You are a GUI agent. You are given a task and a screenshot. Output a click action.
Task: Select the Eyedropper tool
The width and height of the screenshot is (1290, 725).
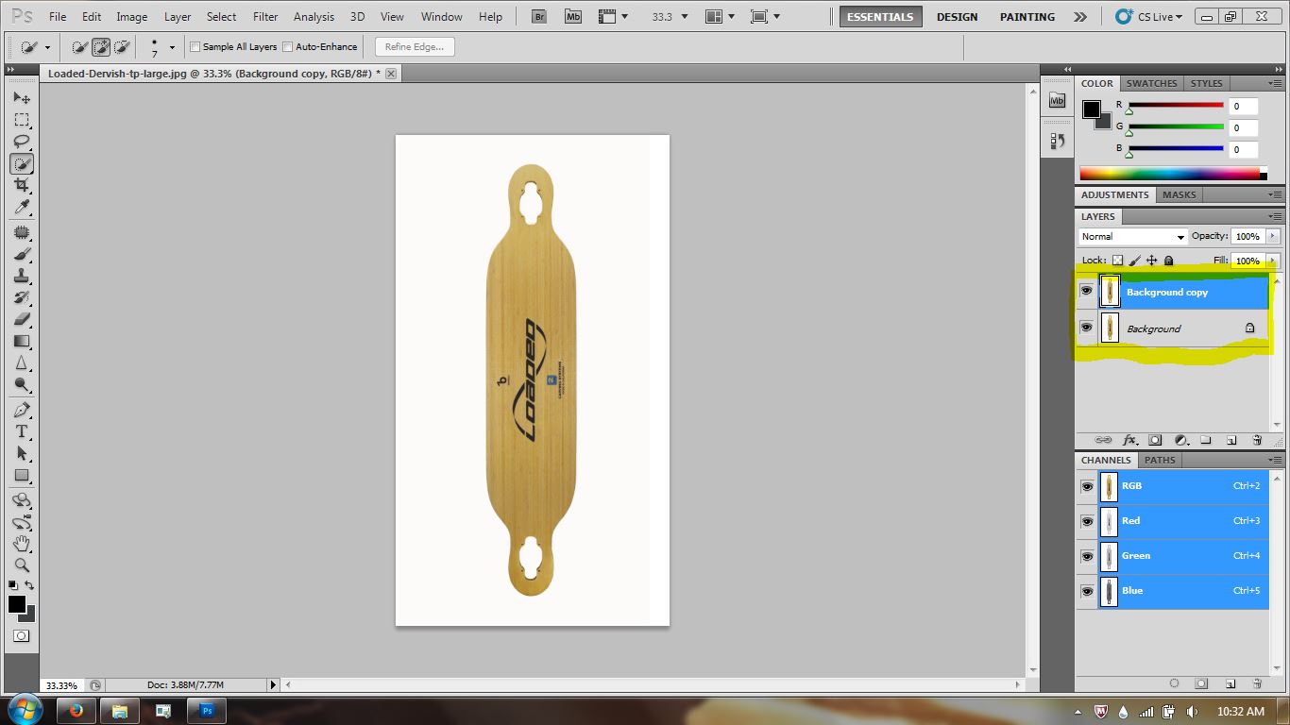tap(21, 207)
